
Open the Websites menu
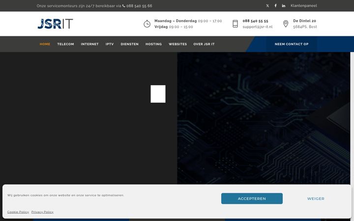[x=177, y=44]
